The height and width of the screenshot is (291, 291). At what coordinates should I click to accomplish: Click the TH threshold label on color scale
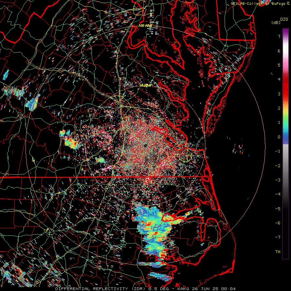click(x=278, y=252)
